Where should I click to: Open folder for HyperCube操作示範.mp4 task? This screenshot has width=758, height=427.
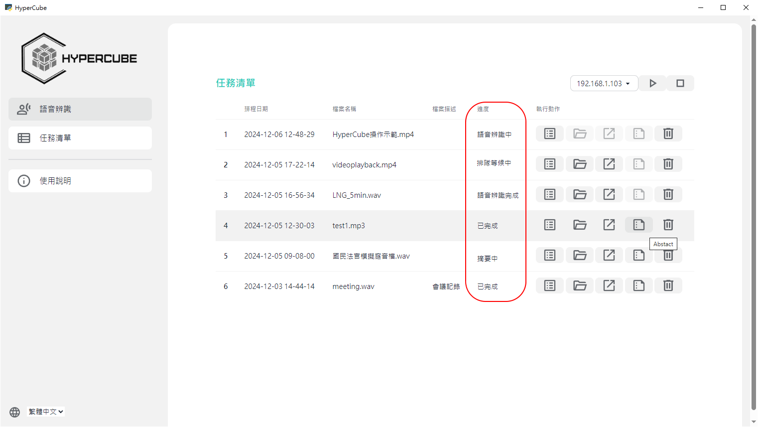(x=580, y=134)
